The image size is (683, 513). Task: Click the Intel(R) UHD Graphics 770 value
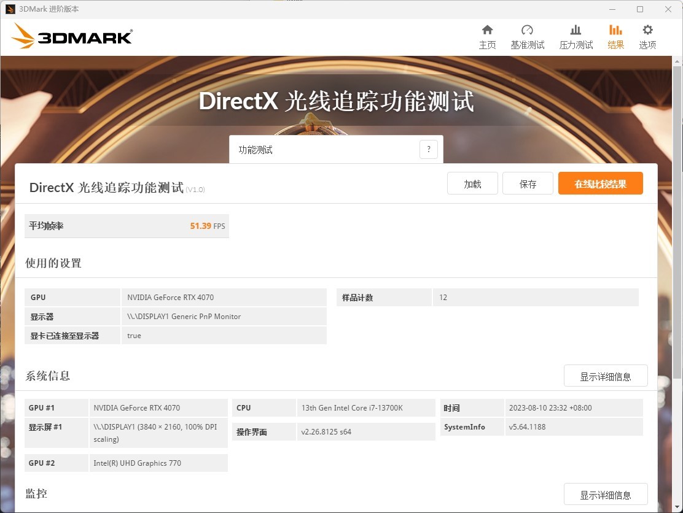[158, 463]
